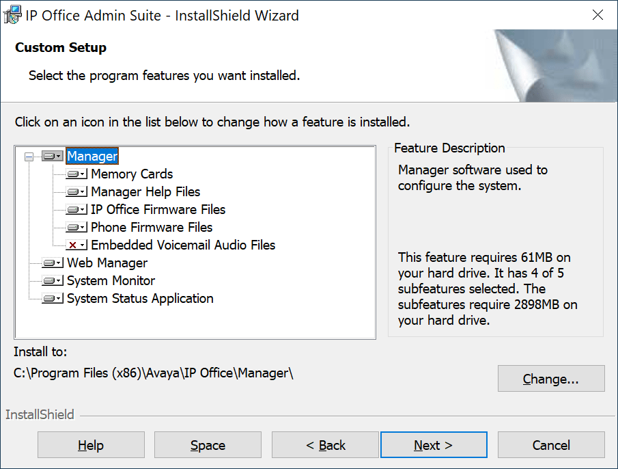Select System Status Application label
Screen dimensions: 618x469
pyautogui.click(x=140, y=298)
